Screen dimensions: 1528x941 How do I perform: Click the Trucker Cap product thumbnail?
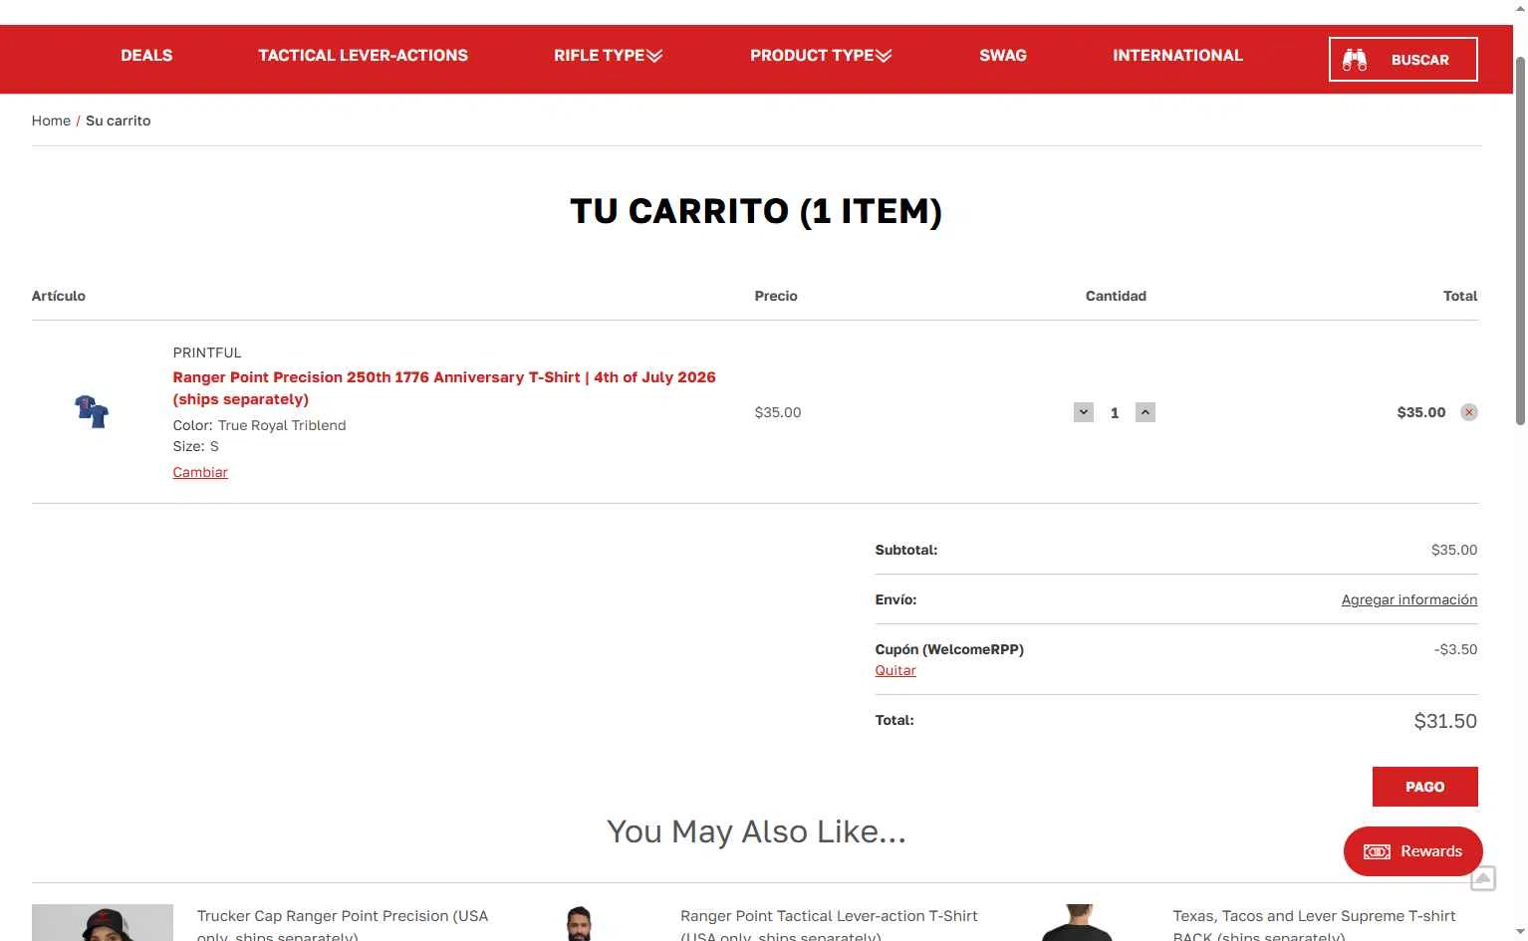(103, 923)
